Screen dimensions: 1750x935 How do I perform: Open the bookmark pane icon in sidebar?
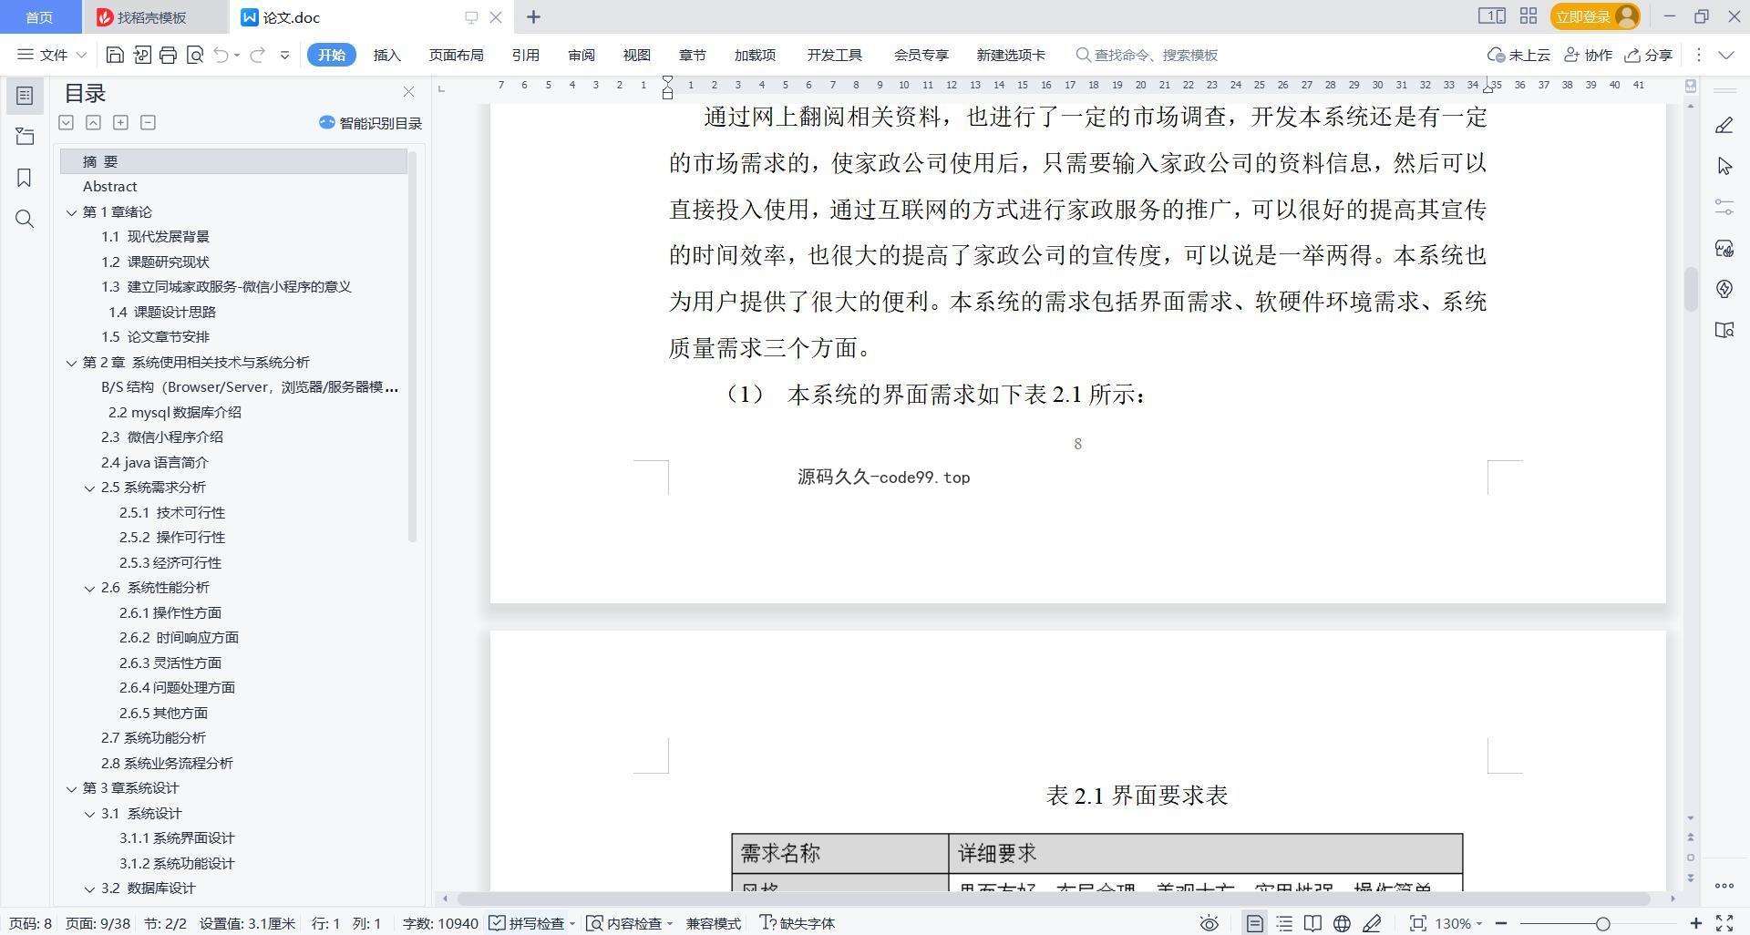coord(25,178)
